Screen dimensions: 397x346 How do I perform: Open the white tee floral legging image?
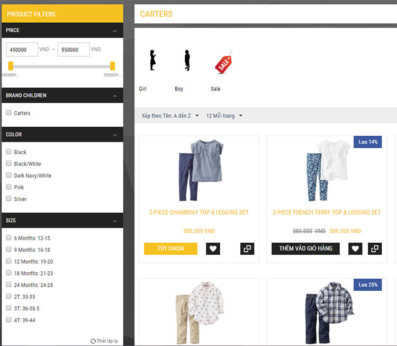click(328, 170)
